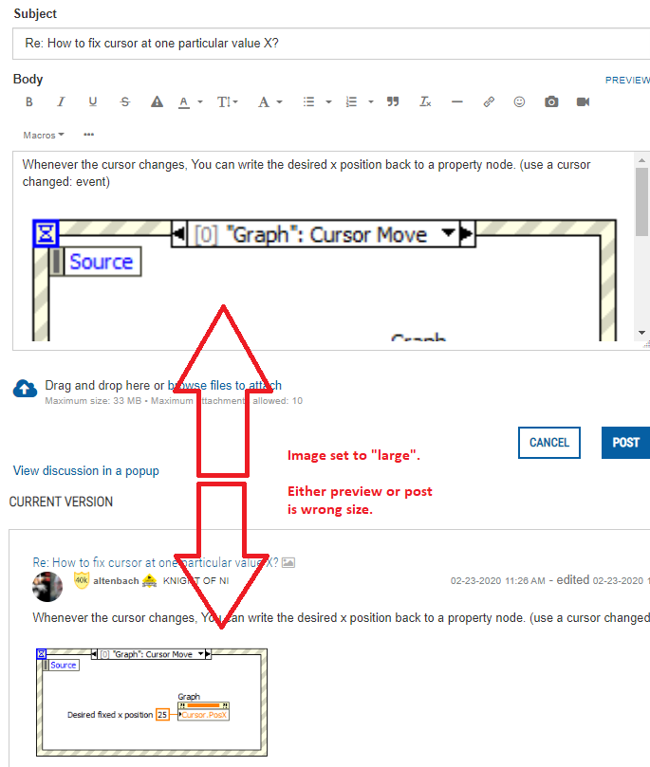Toggle underline formatting in editor toolbar
650x767 pixels.
92,101
